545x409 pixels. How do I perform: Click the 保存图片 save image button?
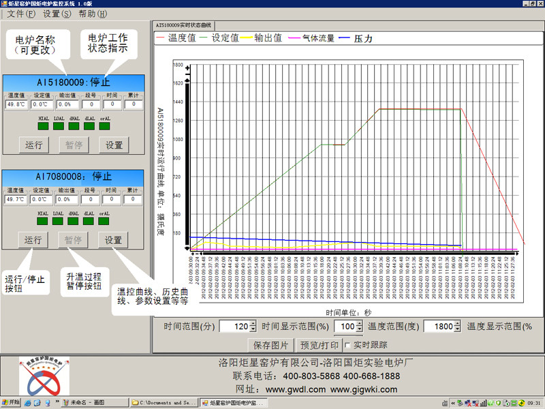pyautogui.click(x=271, y=345)
